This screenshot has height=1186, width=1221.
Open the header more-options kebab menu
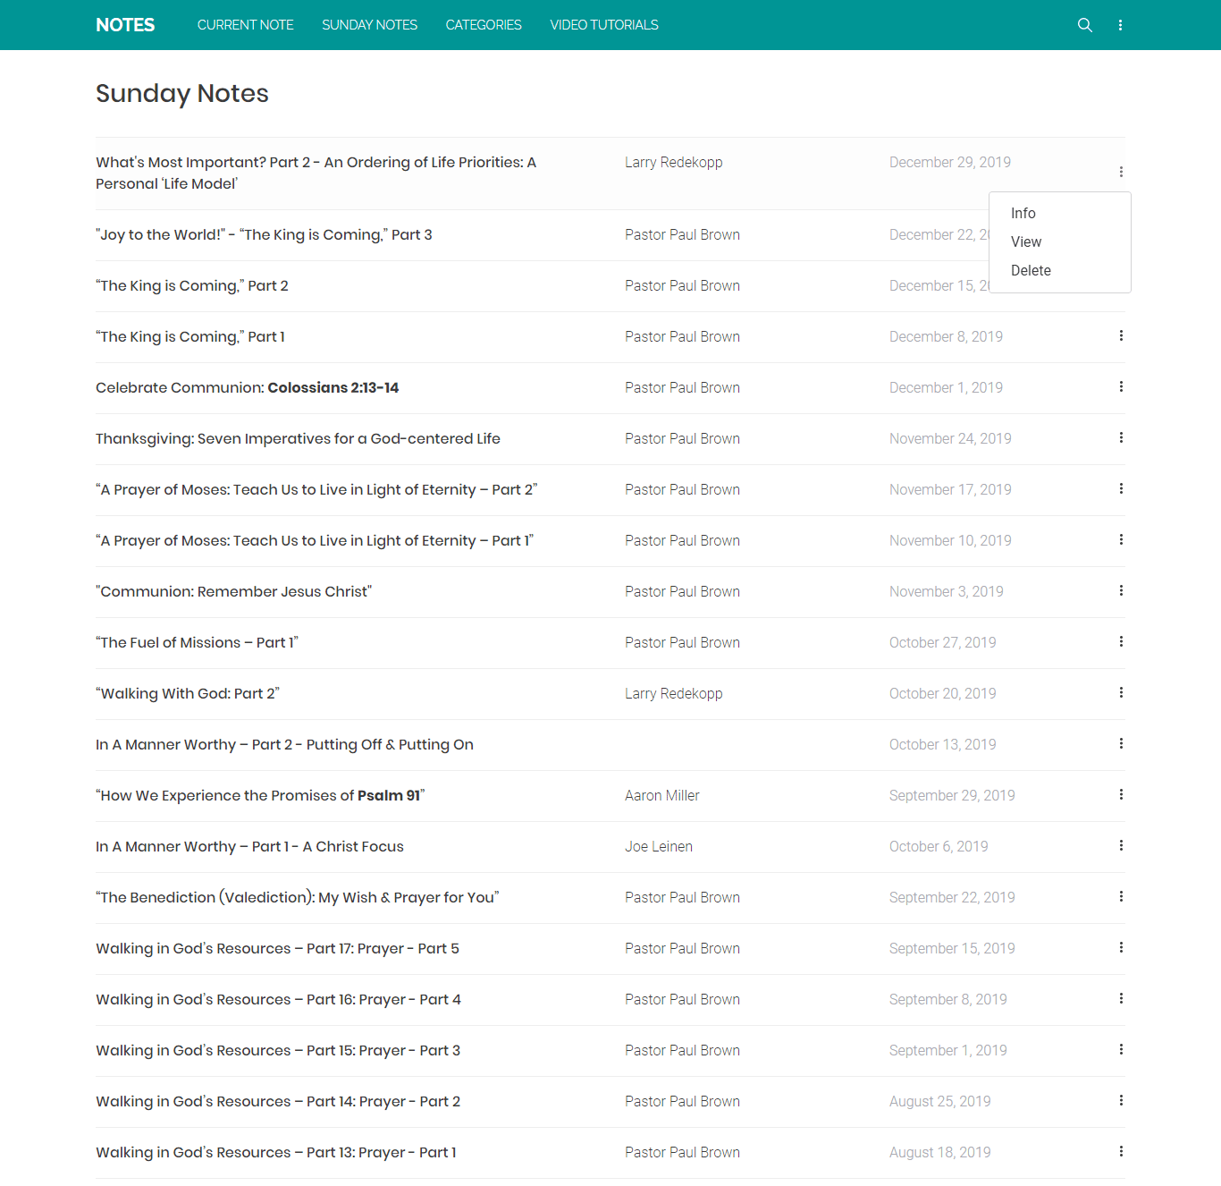coord(1120,25)
